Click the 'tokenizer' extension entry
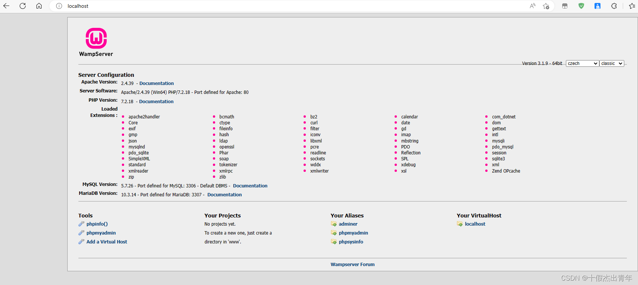 pyautogui.click(x=228, y=165)
